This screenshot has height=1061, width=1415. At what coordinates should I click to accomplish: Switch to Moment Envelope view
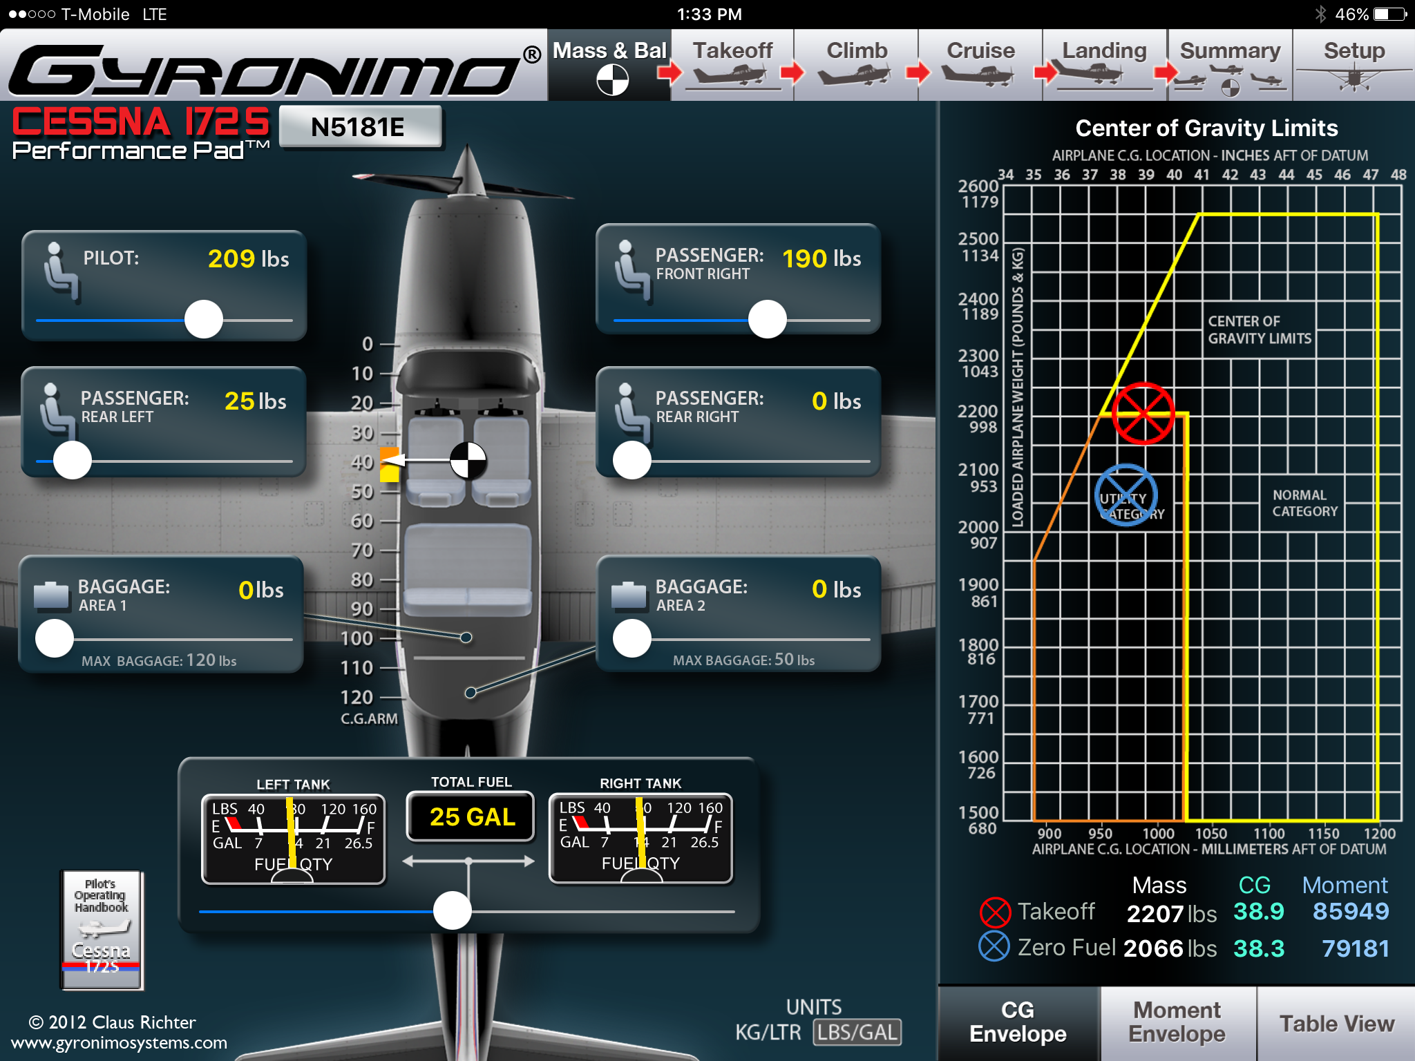(x=1177, y=1022)
